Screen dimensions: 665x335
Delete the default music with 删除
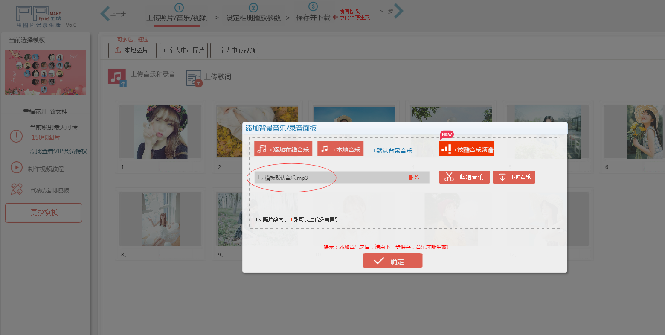click(x=414, y=178)
